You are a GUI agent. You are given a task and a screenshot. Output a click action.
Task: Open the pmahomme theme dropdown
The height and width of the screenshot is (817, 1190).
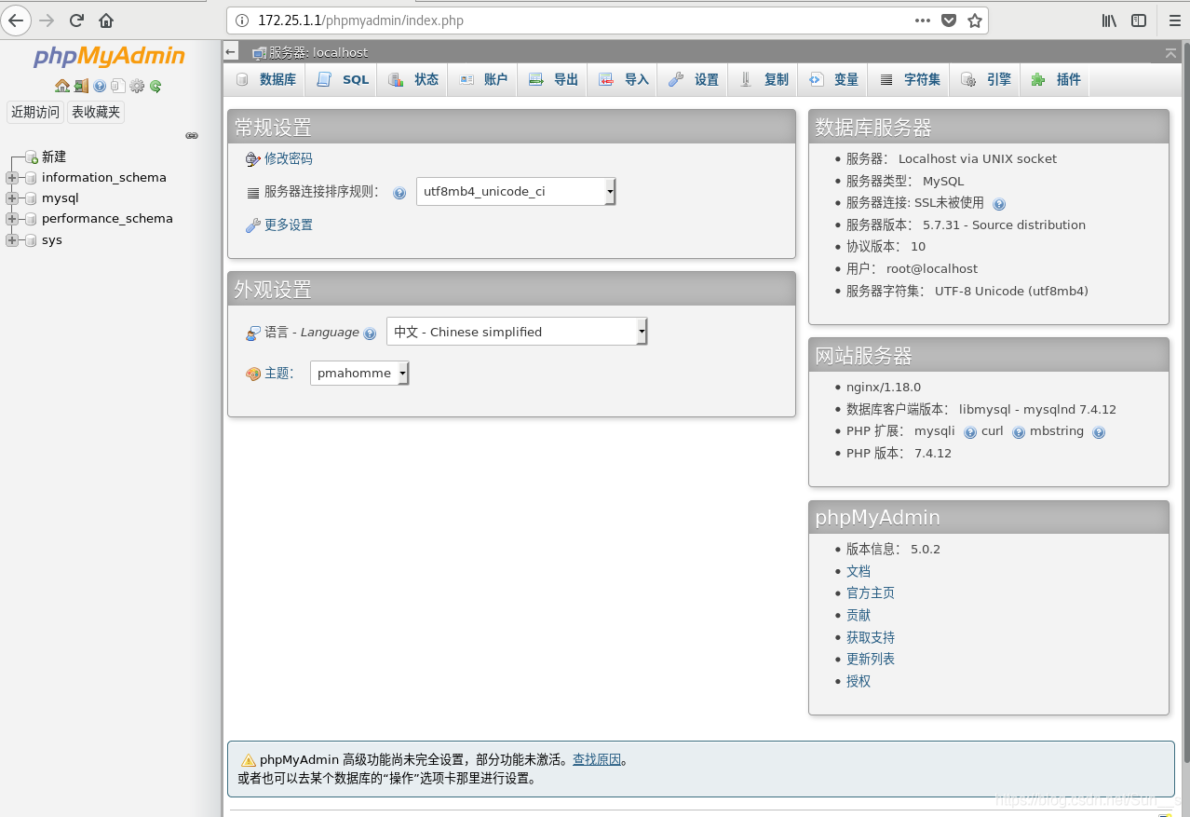point(359,373)
